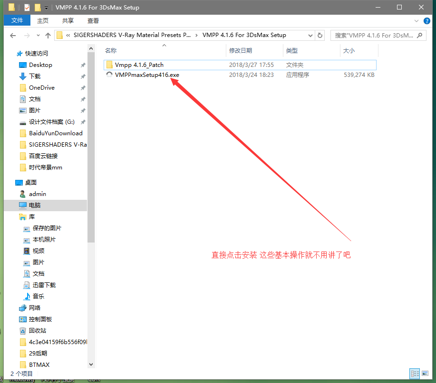Open the breadcrumb separator arrow dropdown

(196, 35)
